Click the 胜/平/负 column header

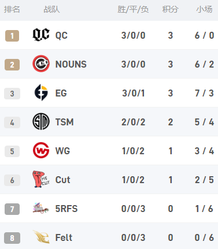click(x=133, y=9)
